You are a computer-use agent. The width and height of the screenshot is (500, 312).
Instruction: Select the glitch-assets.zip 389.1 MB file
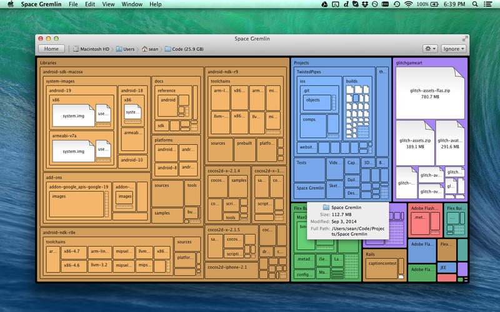tap(415, 142)
